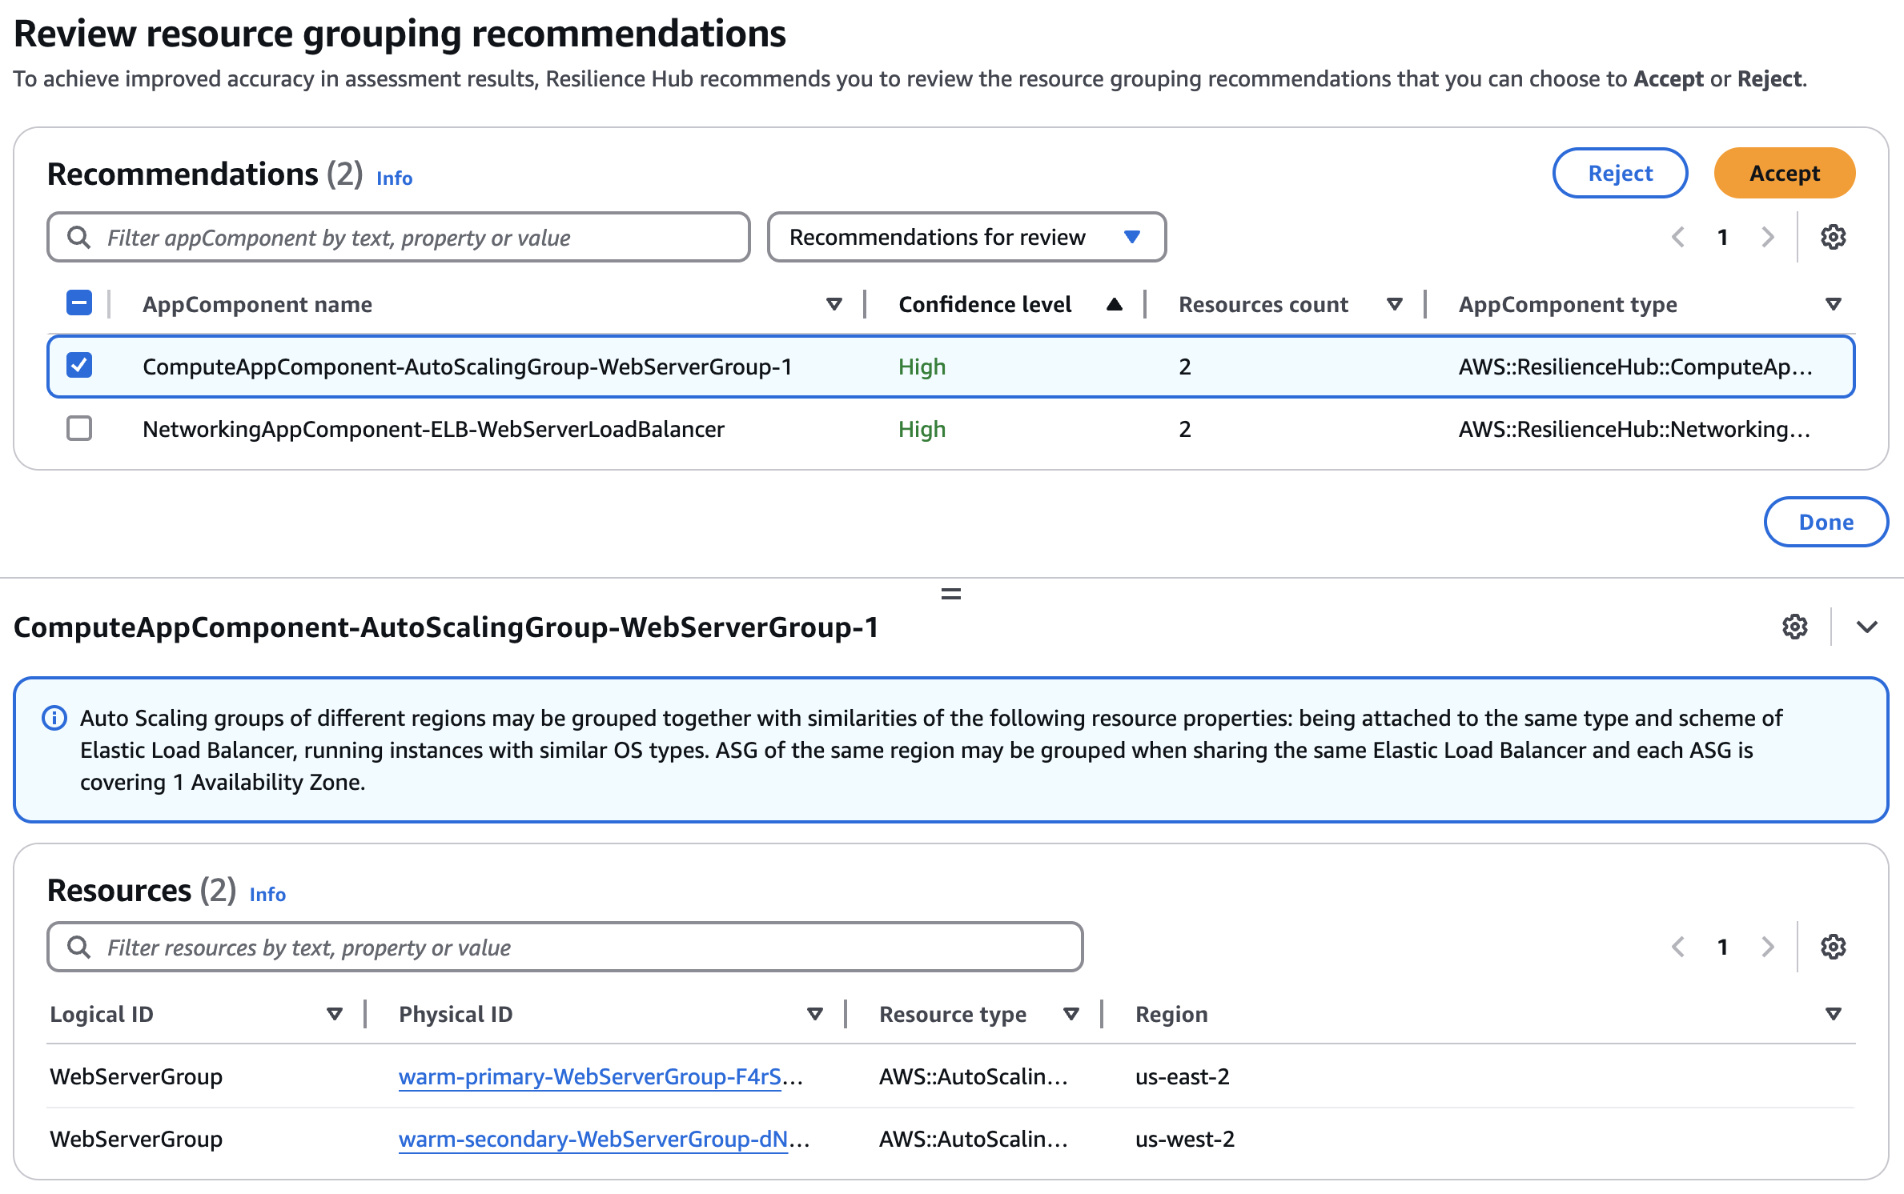
Task: Sort by Confidence level column
Action: (x=986, y=304)
